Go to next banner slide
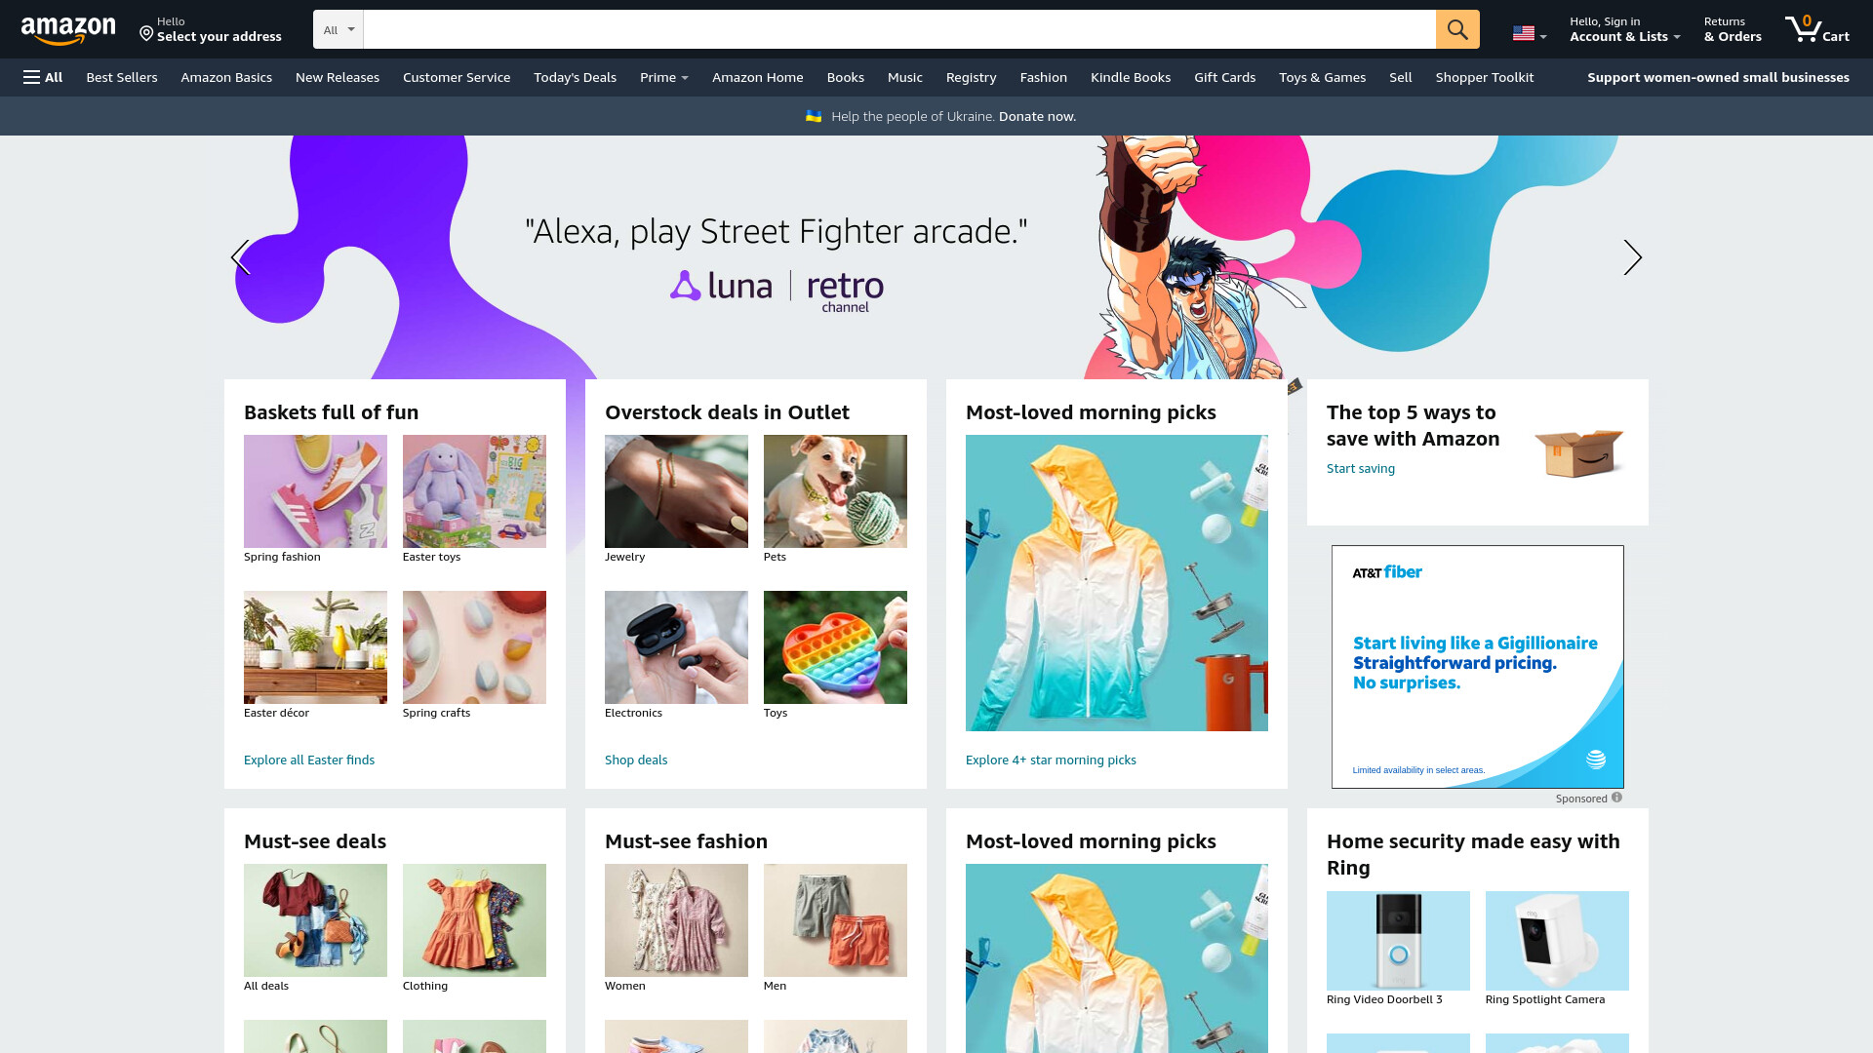Image resolution: width=1873 pixels, height=1053 pixels. pos(1632,257)
